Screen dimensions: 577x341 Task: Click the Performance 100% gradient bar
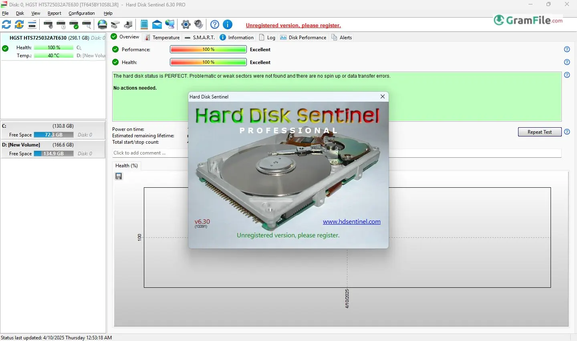208,49
